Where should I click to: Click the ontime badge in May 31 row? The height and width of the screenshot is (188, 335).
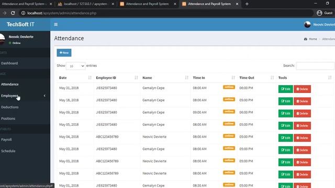(229, 87)
